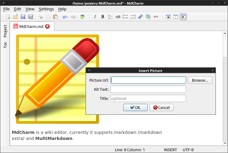Open the Toc side panel
This screenshot has width=228, height=153.
5,45
